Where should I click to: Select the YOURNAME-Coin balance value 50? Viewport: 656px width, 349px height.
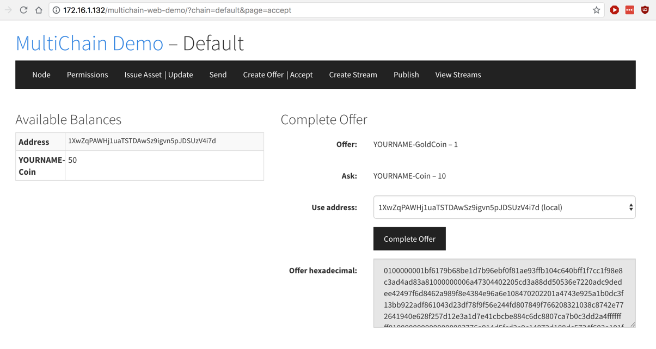[72, 160]
